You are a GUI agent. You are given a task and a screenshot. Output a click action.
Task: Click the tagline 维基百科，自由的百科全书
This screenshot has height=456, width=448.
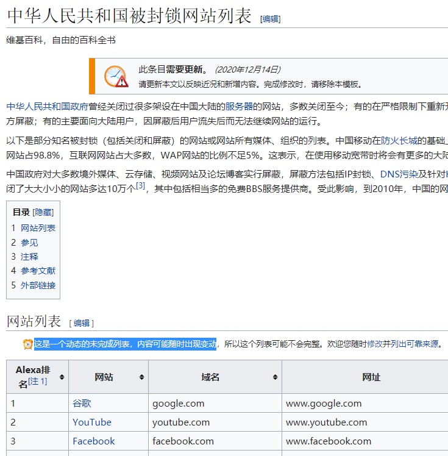(x=61, y=40)
